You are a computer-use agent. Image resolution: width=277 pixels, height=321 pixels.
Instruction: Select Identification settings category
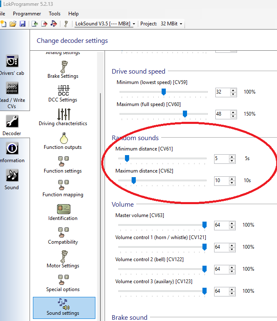click(x=63, y=212)
